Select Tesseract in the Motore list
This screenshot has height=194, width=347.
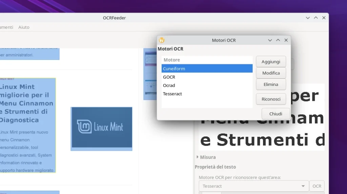[207, 94]
